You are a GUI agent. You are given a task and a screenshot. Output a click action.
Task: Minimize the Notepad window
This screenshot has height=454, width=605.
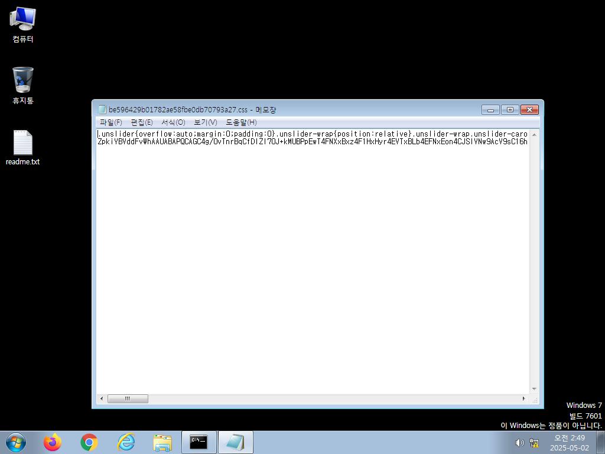pyautogui.click(x=490, y=109)
